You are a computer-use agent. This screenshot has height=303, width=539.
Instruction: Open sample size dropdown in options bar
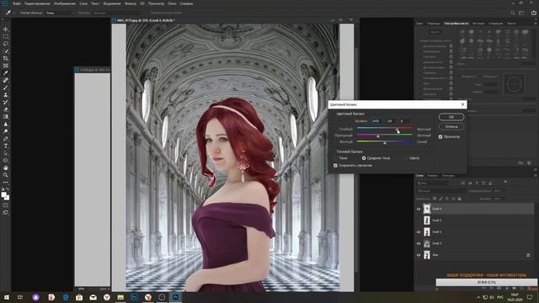60,13
